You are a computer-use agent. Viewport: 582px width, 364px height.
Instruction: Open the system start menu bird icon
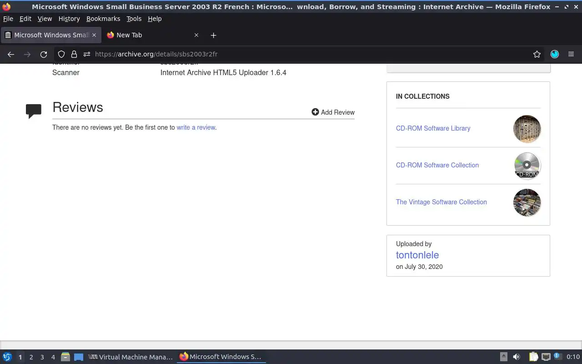(7, 357)
